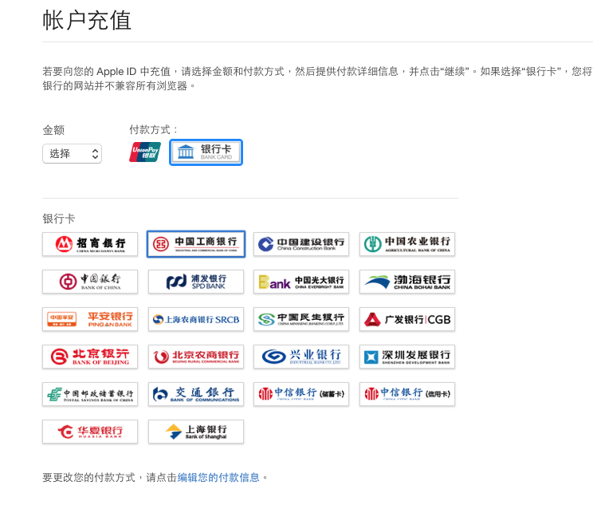Select 招商银行 China Merchants Bank
593x505 pixels.
click(90, 244)
